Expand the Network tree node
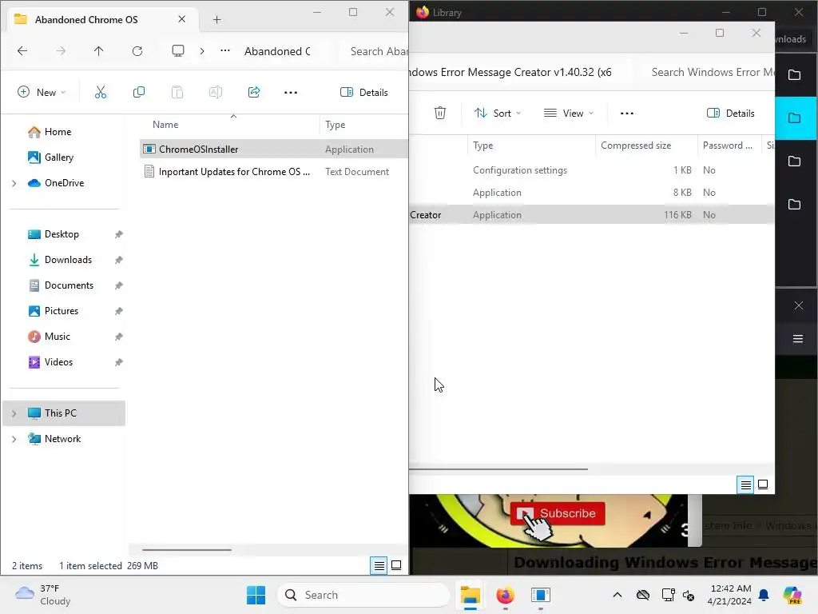Viewport: 818px width, 614px height. [14, 439]
